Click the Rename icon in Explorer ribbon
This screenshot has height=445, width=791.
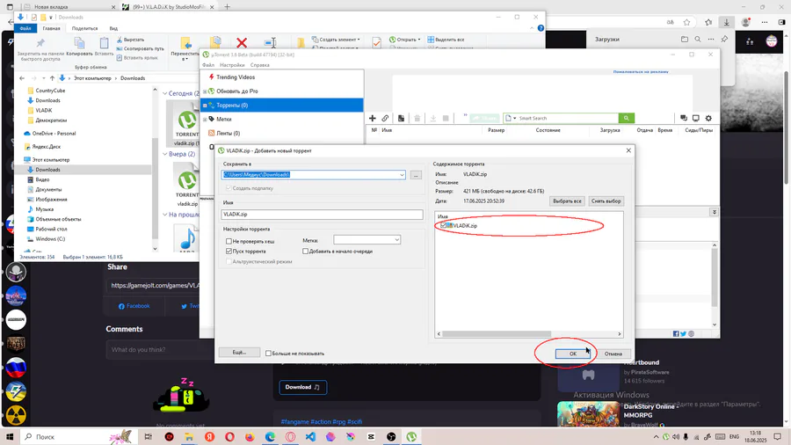pos(271,43)
